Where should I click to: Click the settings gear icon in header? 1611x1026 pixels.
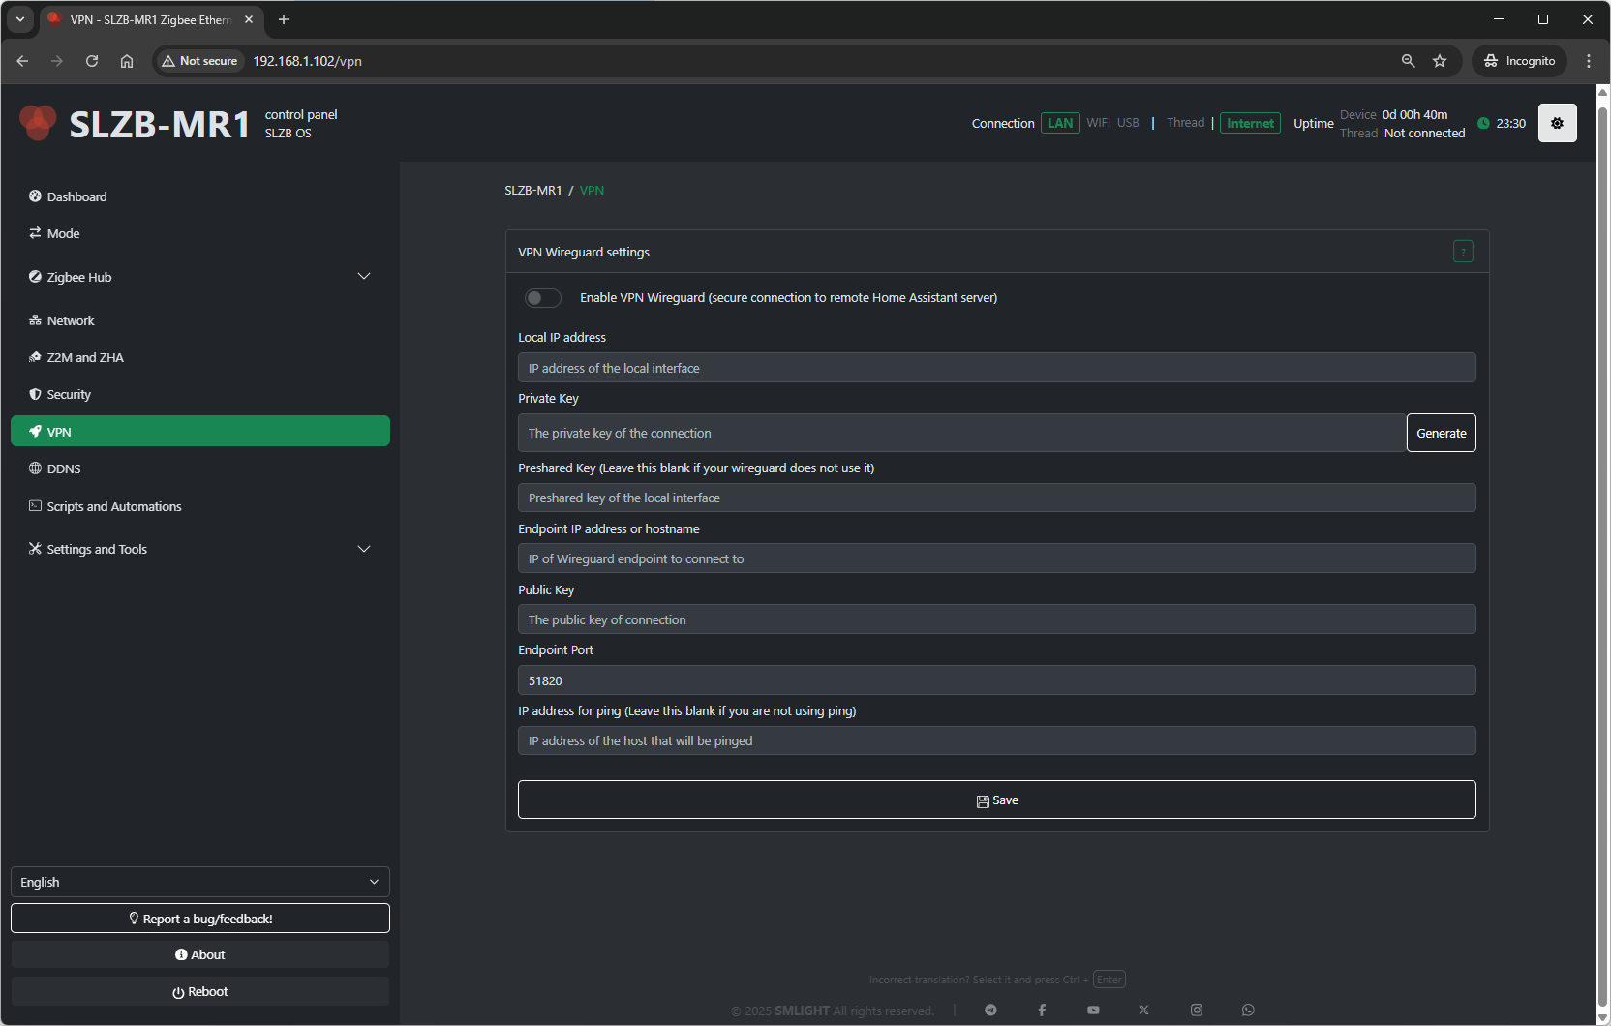pos(1557,123)
